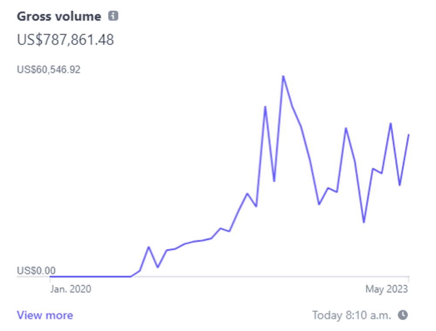Click the first small peak after the flat segment
Viewport: 436px width, 331px height.
tap(149, 247)
